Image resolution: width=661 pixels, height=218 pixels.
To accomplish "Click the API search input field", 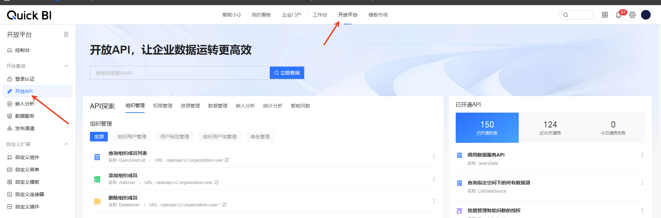I will pyautogui.click(x=179, y=73).
